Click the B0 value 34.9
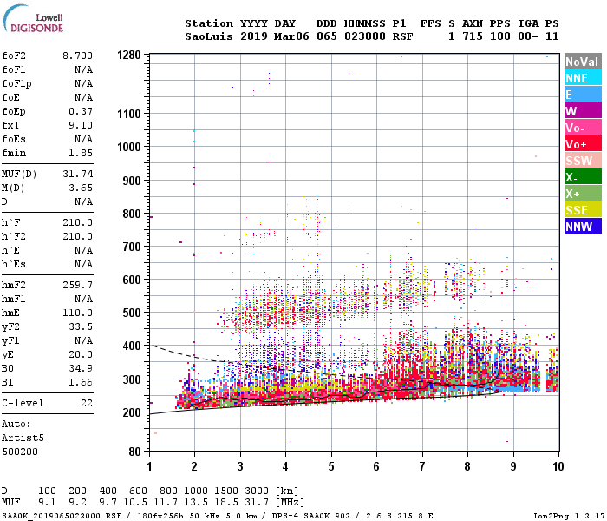607x521 pixels. pyautogui.click(x=81, y=368)
